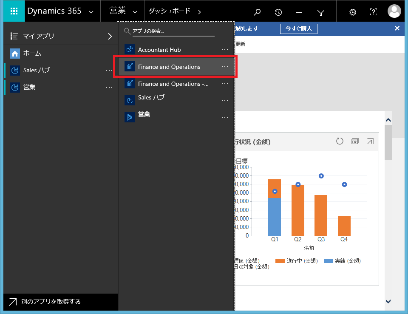Open more options for 営業 in left panel

click(109, 88)
